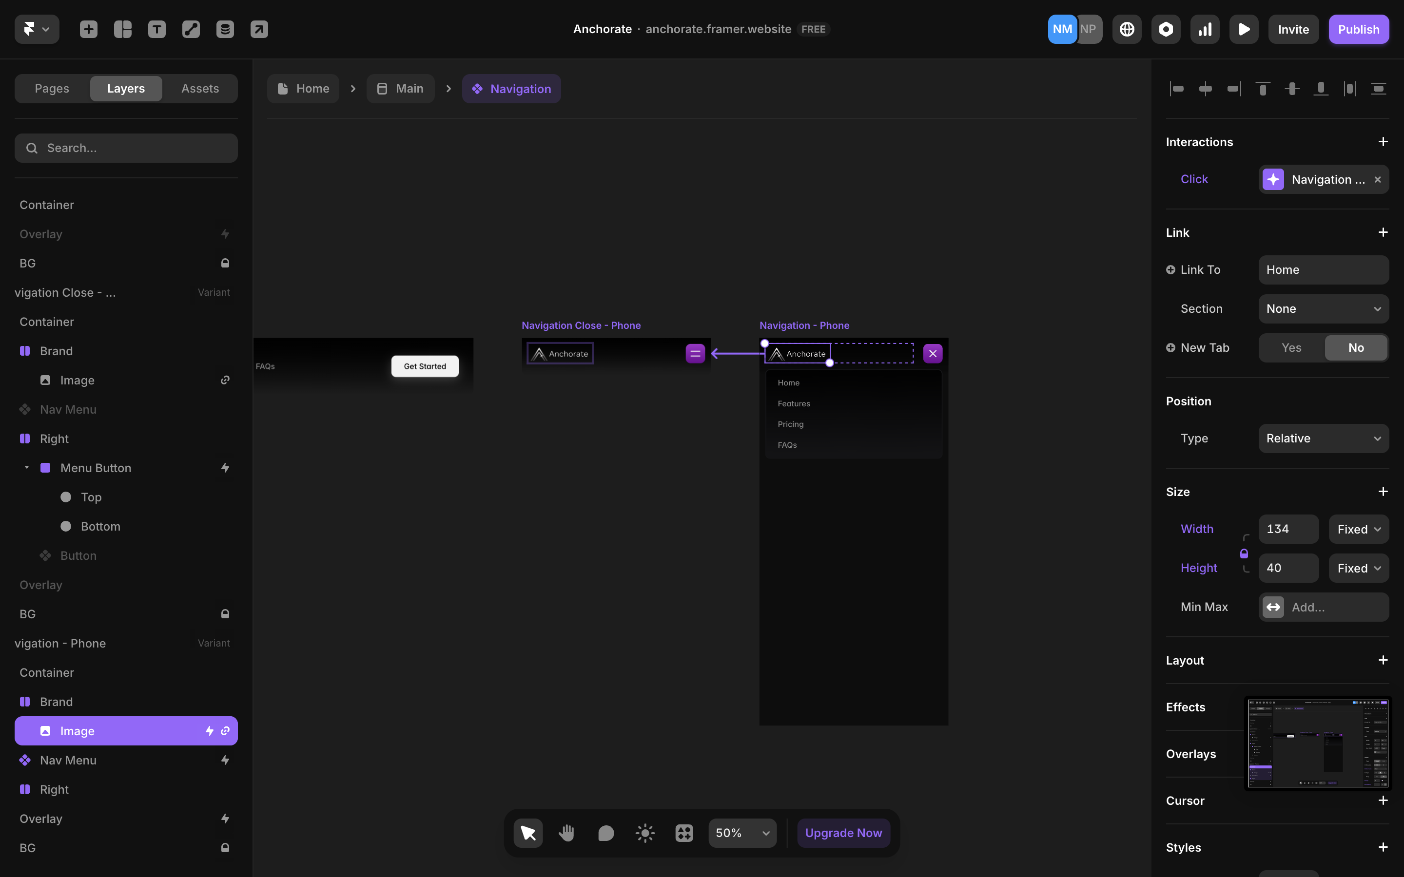Open the CMS database icon

(x=225, y=29)
